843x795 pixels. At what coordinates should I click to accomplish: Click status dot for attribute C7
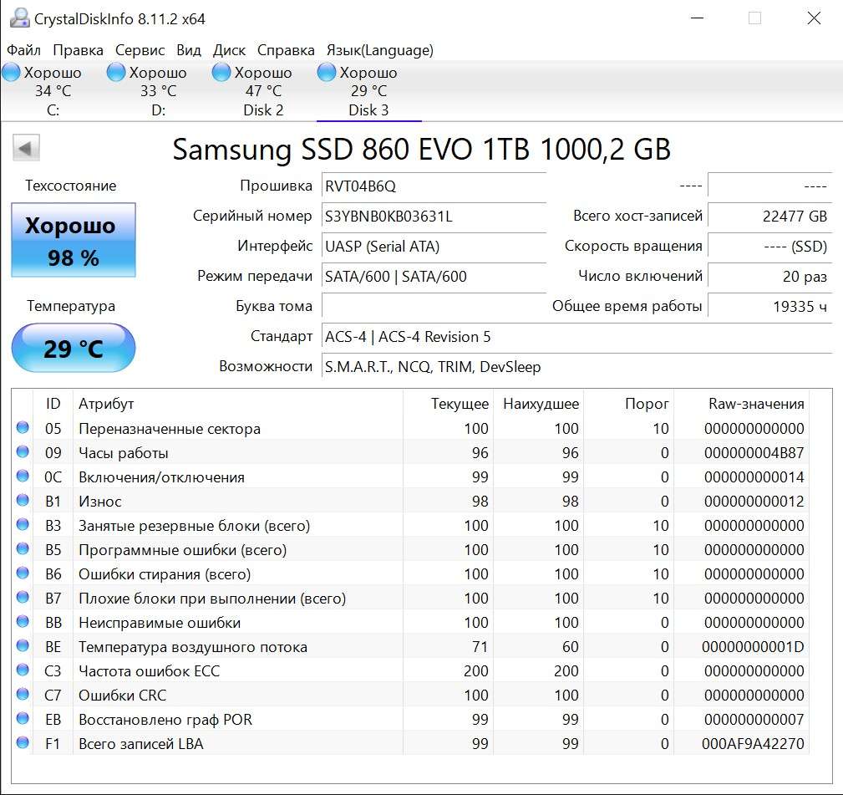[23, 694]
